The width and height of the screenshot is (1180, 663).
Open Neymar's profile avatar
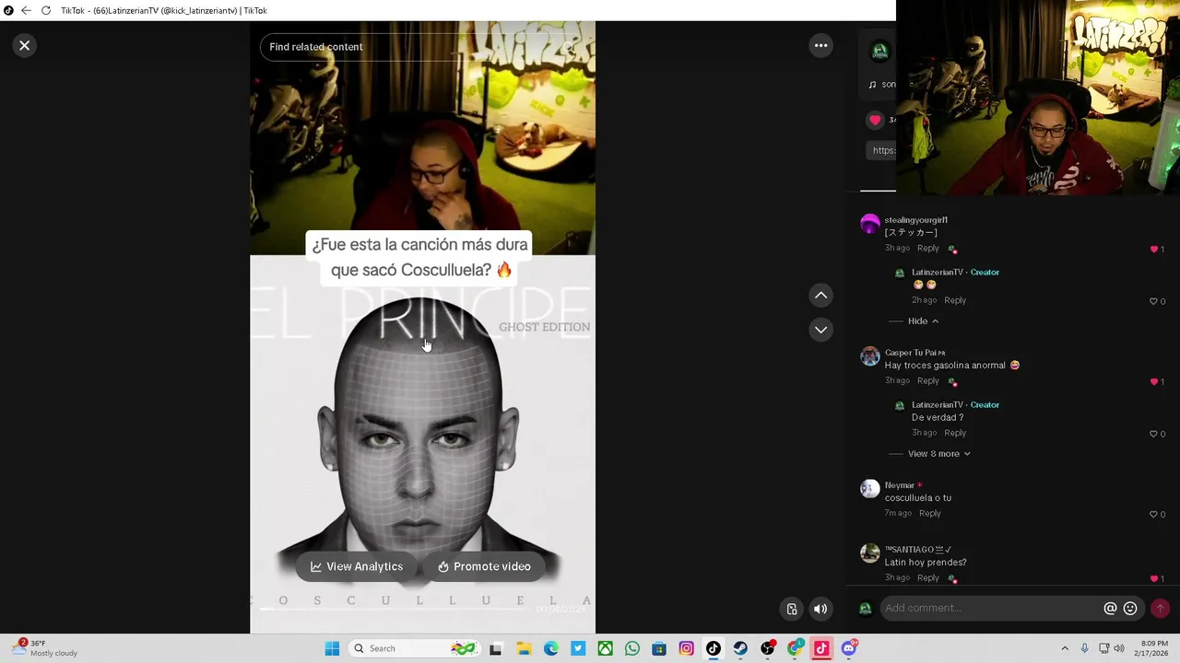pos(869,489)
